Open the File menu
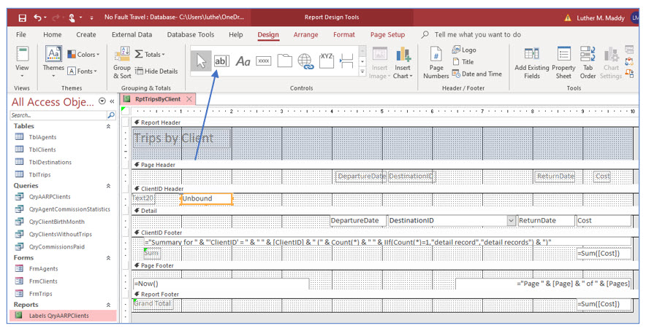The width and height of the screenshot is (646, 331). click(21, 34)
